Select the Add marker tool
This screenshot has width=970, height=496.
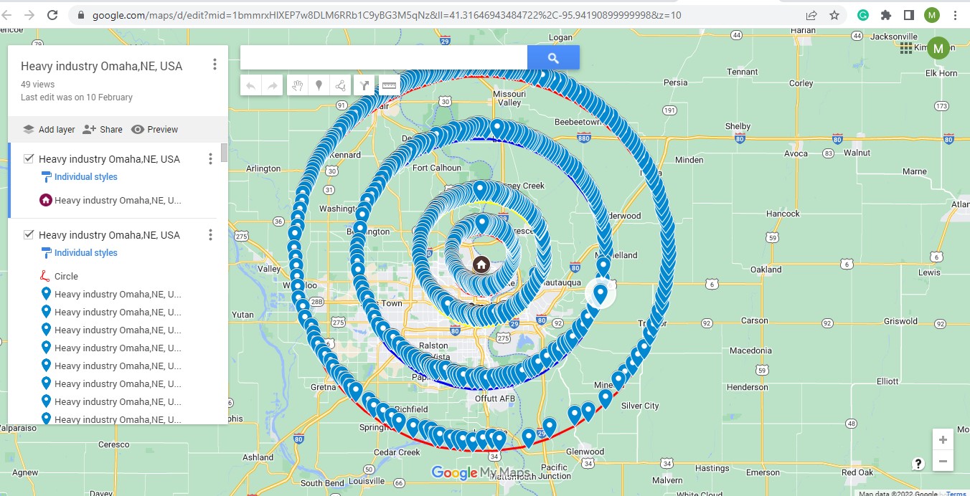pos(318,85)
